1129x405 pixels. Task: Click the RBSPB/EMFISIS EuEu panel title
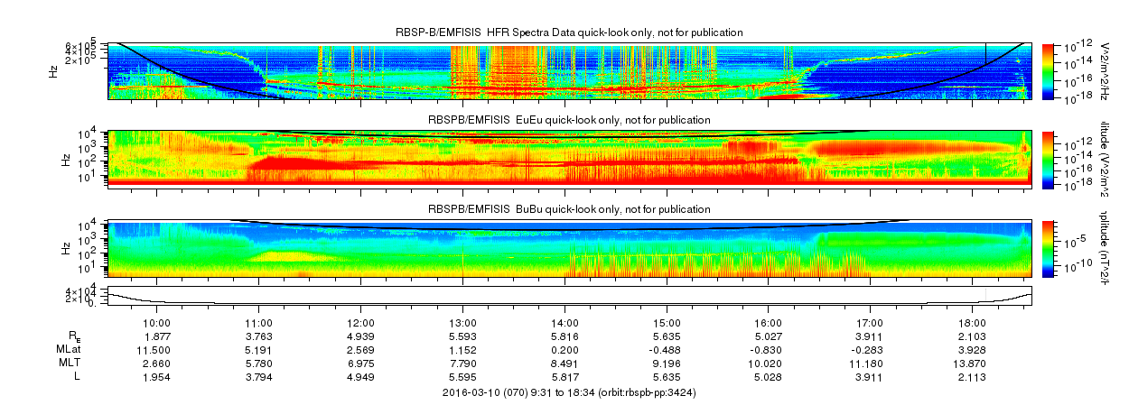[569, 120]
